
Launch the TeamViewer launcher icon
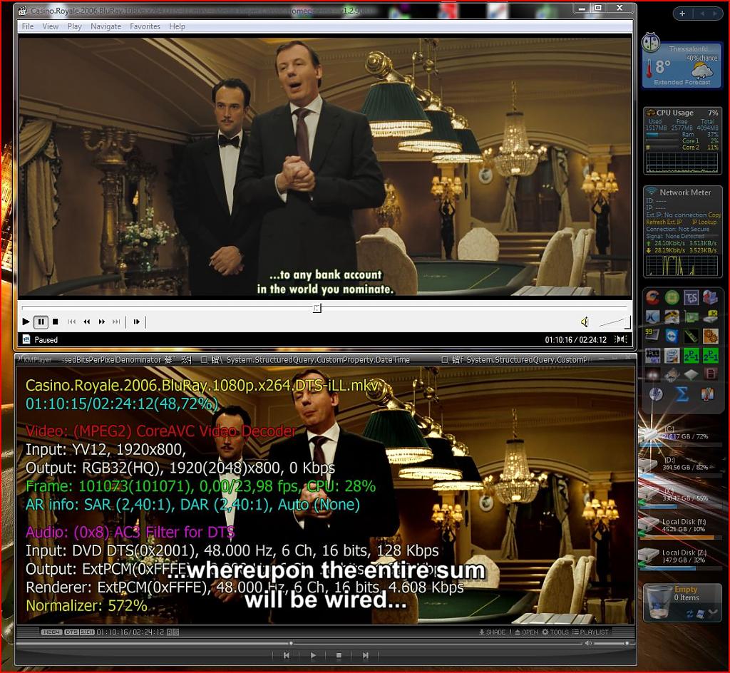[672, 336]
